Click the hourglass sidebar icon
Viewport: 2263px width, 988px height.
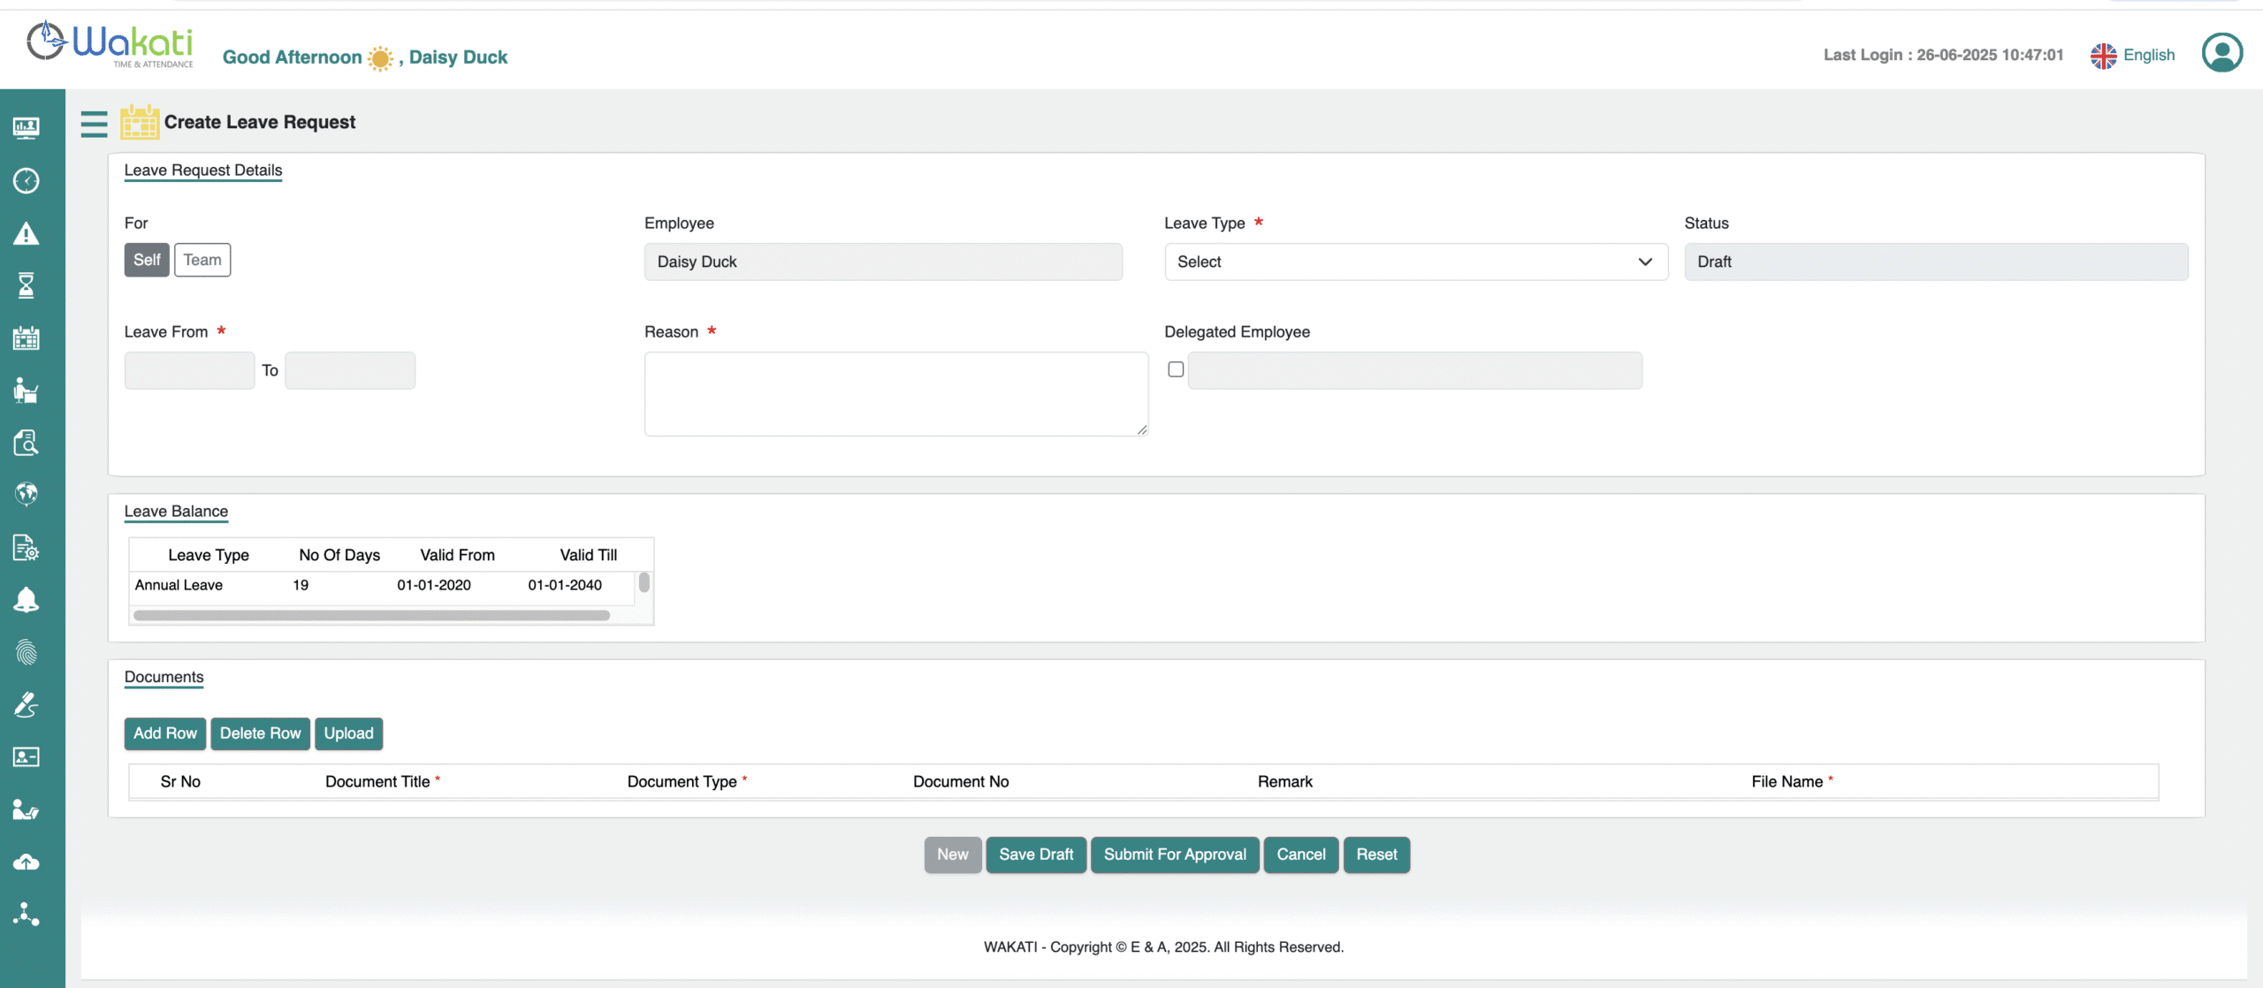click(27, 285)
